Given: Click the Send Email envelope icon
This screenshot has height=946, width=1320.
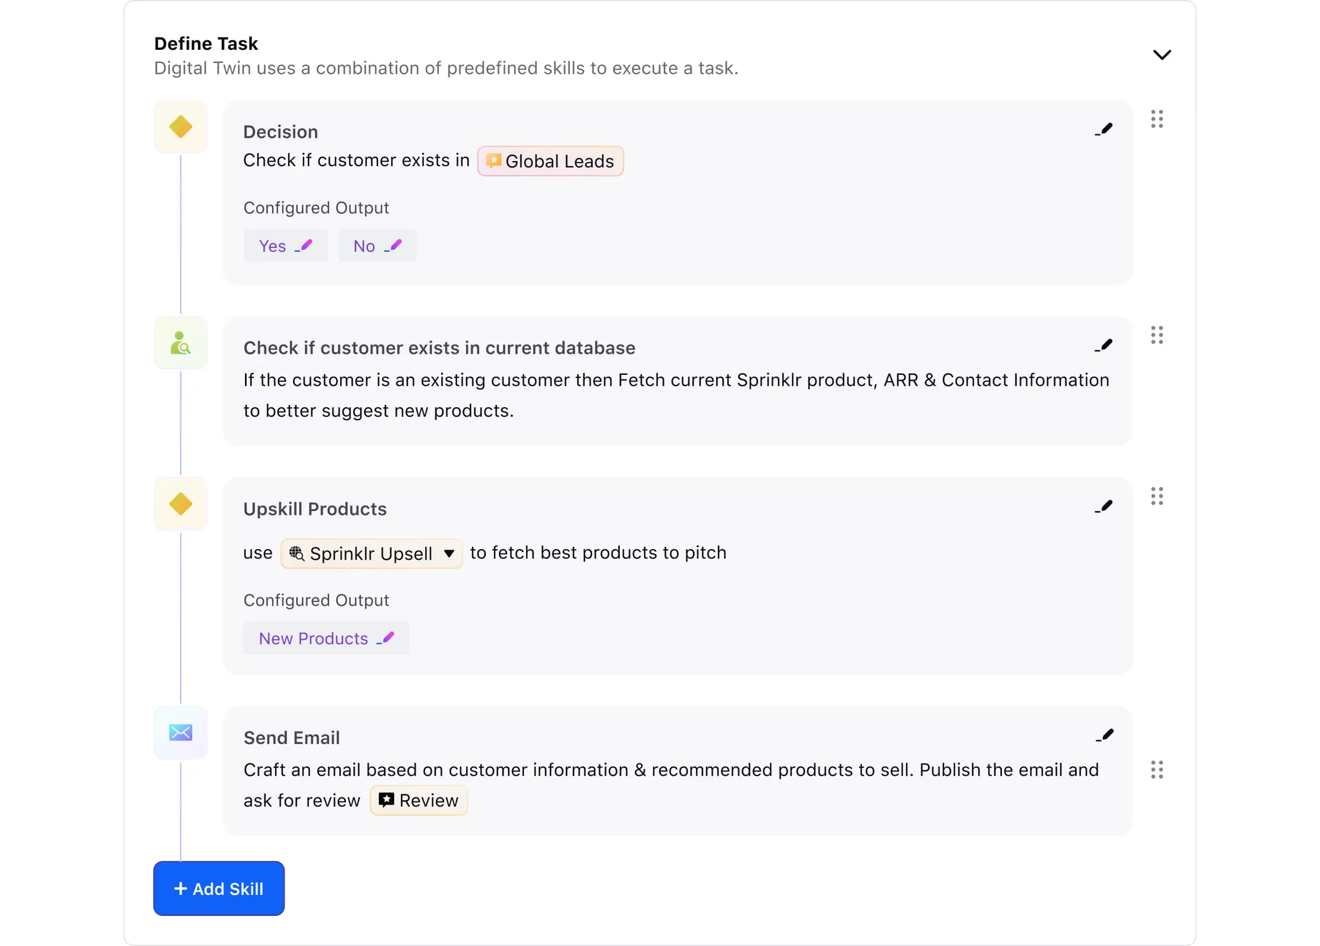Looking at the screenshot, I should [180, 732].
